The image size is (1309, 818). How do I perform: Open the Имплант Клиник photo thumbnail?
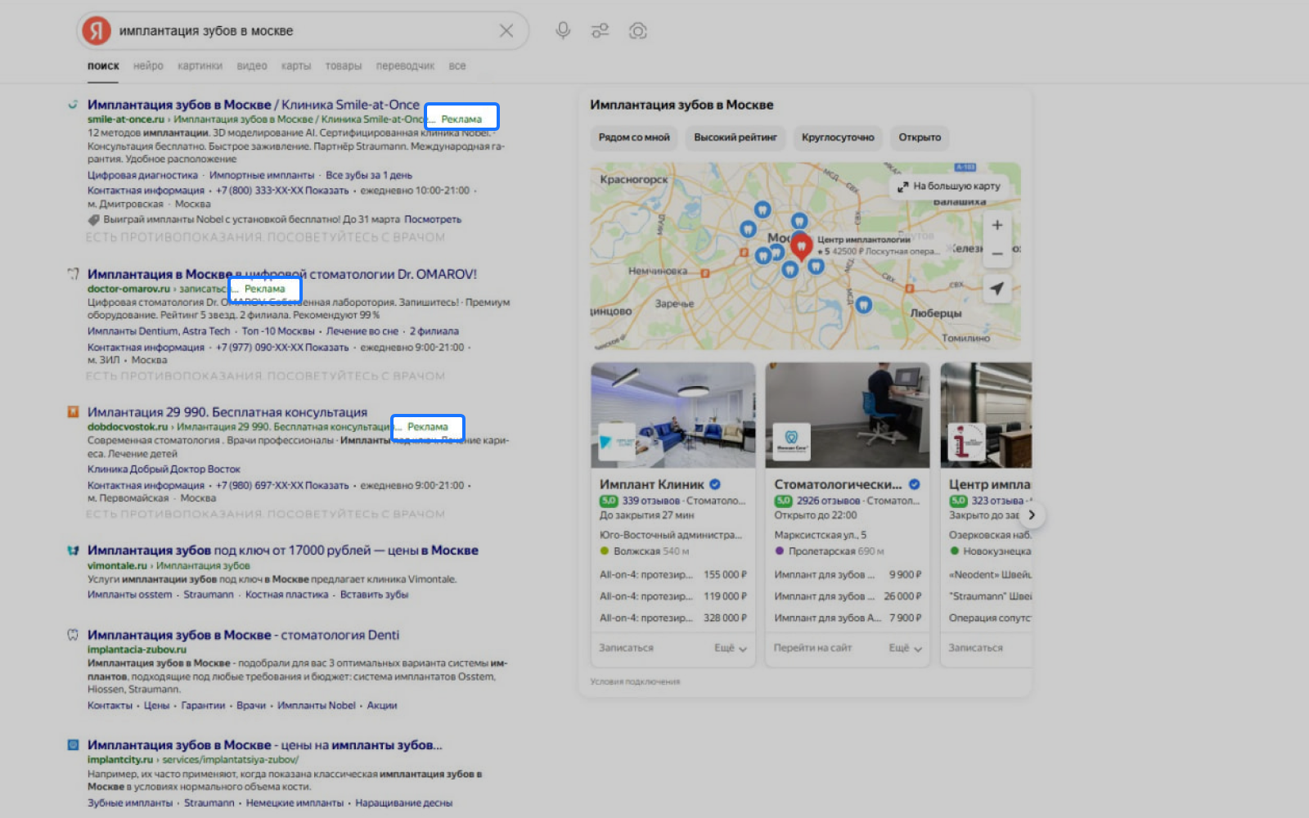tap(672, 415)
